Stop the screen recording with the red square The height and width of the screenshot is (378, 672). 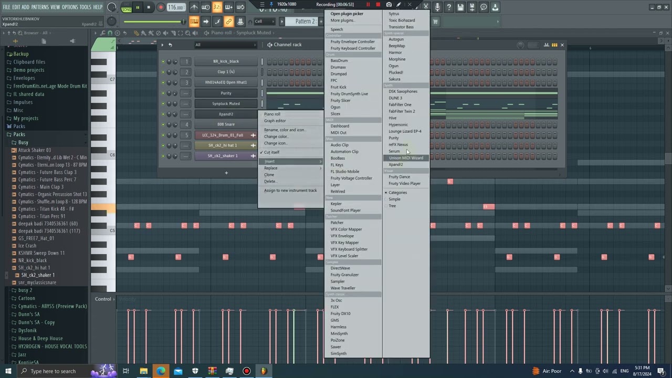(378, 5)
